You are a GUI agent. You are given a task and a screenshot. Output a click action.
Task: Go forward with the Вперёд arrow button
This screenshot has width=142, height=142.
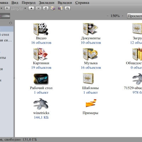[7, 8]
